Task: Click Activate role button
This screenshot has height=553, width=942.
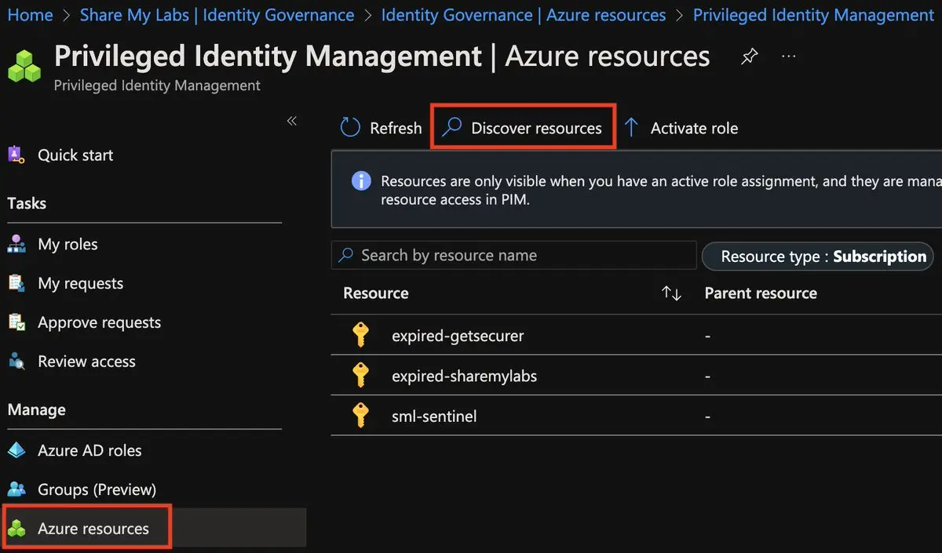Action: [681, 128]
